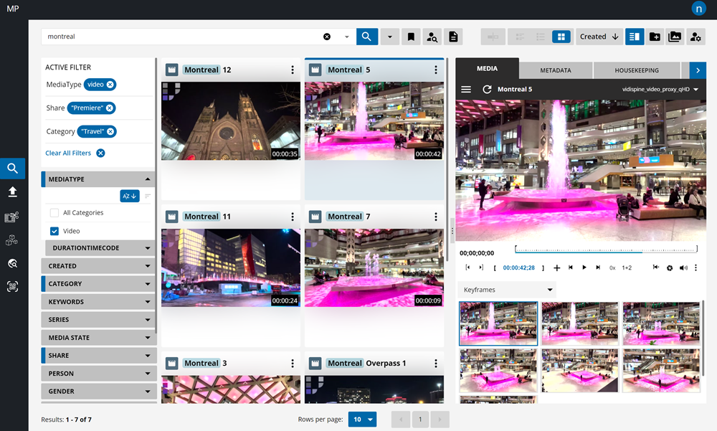Screen dimensions: 717x431
Task: Open the image gallery icon in the toolbar
Action: (675, 36)
